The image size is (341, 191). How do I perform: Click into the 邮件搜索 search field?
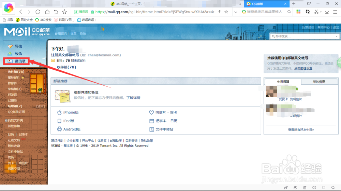304,36
